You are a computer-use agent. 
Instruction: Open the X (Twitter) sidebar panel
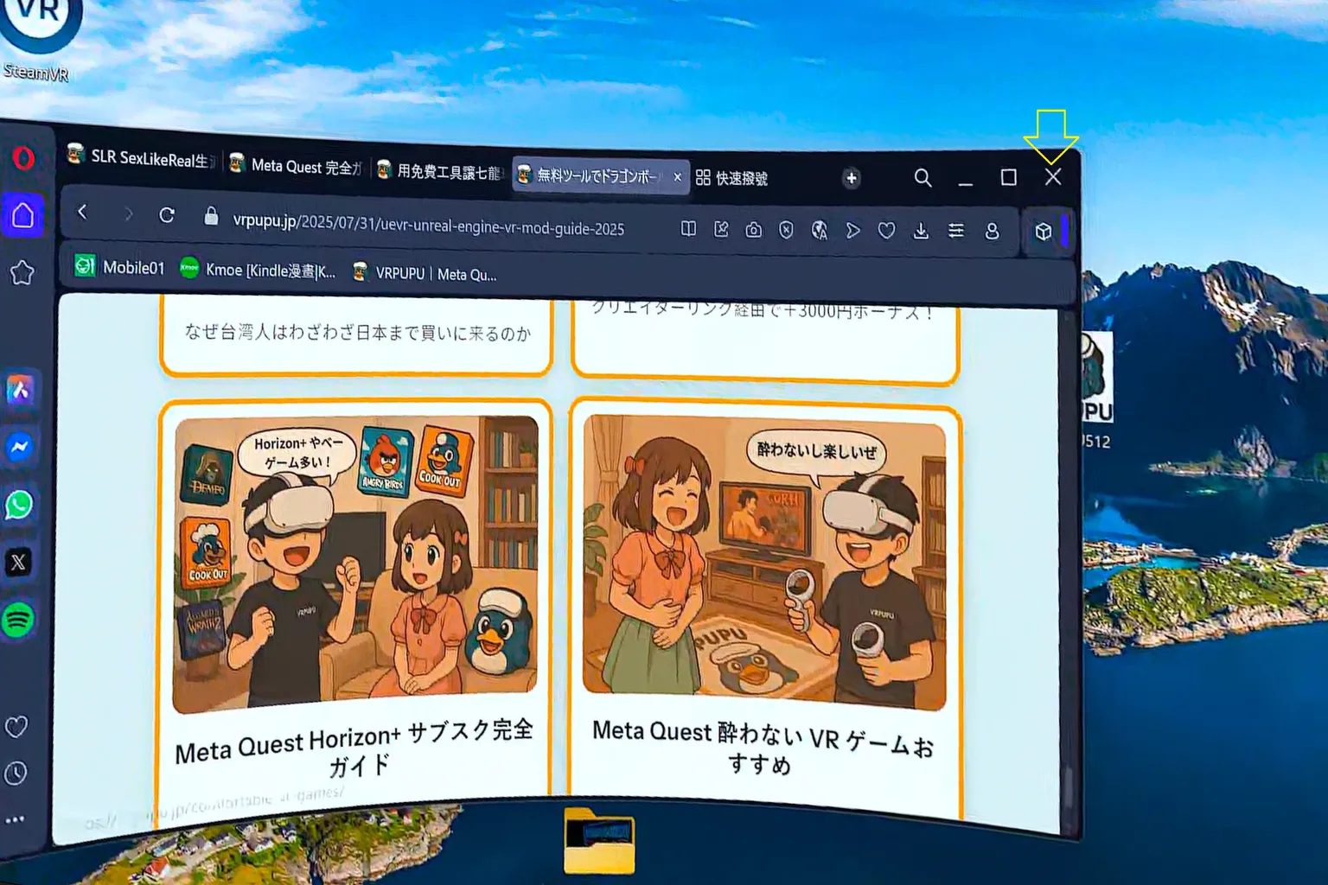18,563
